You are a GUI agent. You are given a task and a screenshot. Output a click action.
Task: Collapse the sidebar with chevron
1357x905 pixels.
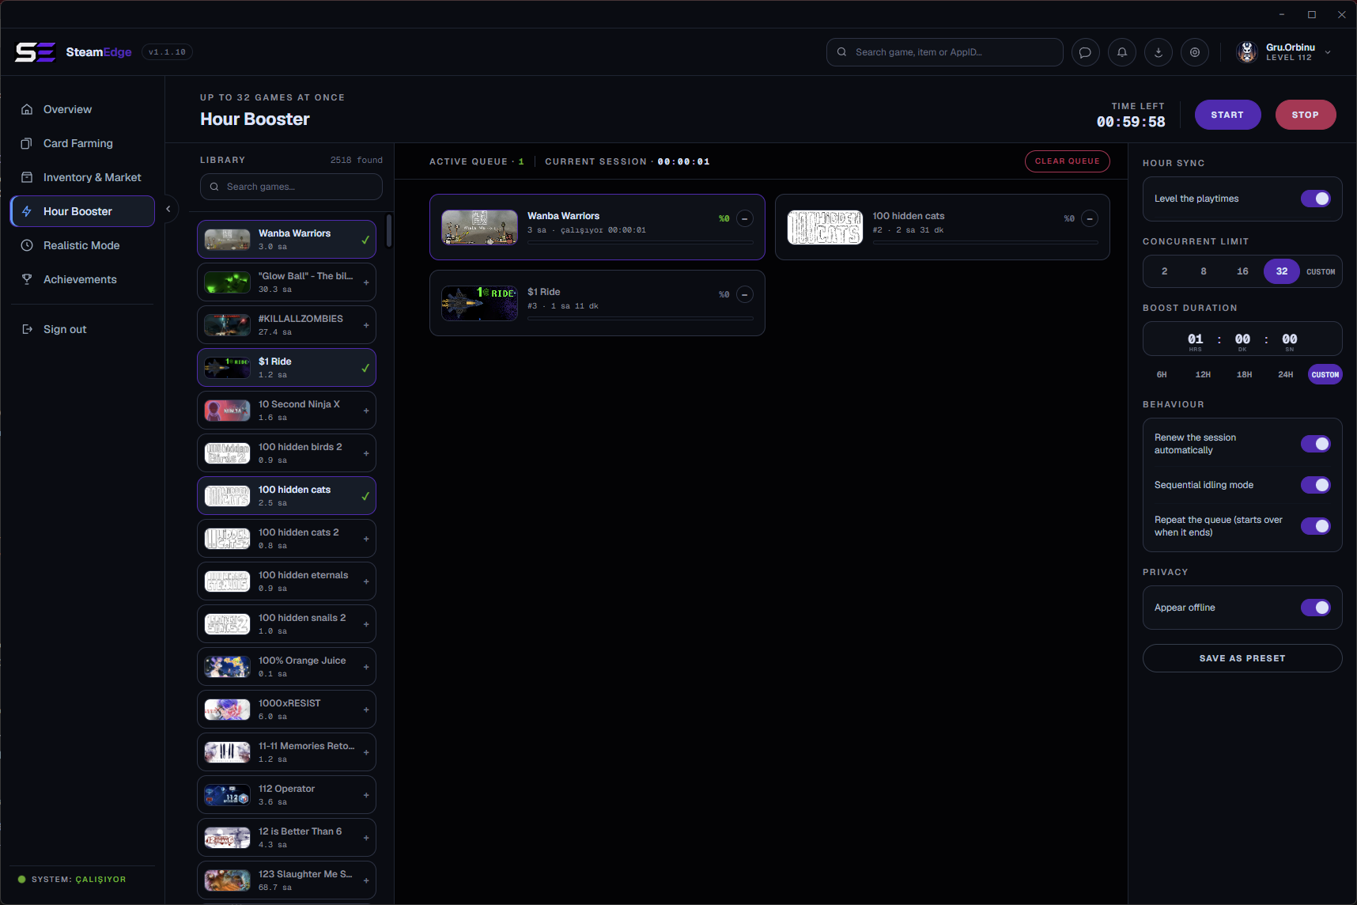[x=168, y=209]
